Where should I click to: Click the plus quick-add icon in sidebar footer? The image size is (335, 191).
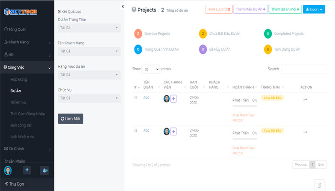(27, 170)
